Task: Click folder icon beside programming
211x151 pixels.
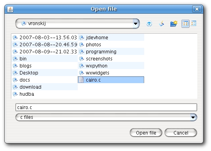Action: 81,52
